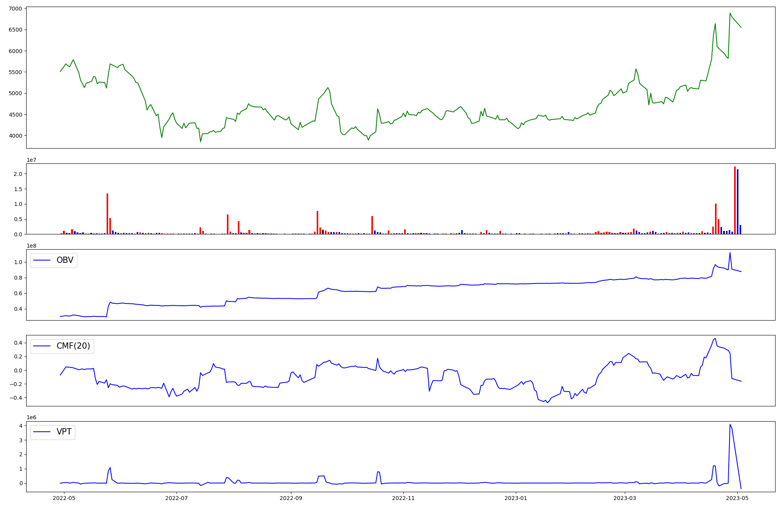Click the 2023-05 x-axis date label
This screenshot has height=507, width=781.
tap(737, 498)
